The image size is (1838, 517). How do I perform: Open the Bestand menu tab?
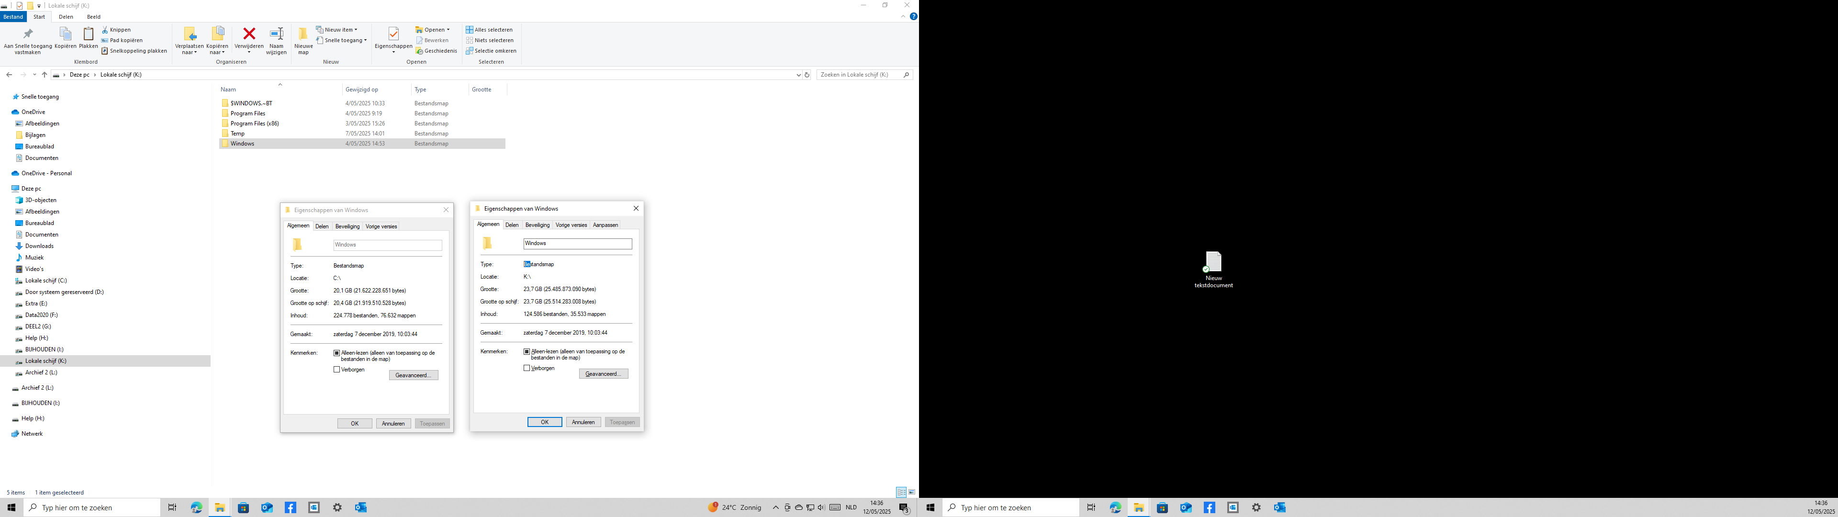[x=13, y=16]
